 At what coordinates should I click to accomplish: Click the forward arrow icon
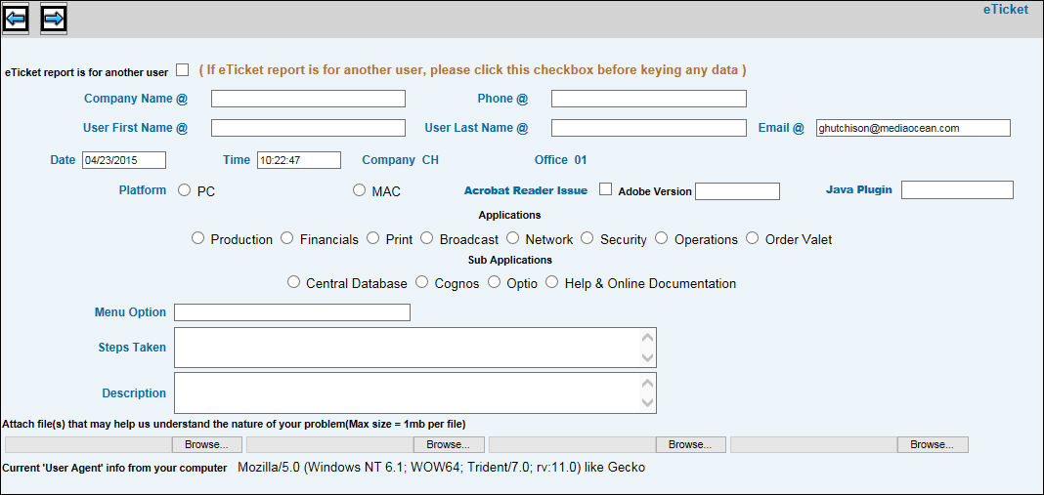54,18
